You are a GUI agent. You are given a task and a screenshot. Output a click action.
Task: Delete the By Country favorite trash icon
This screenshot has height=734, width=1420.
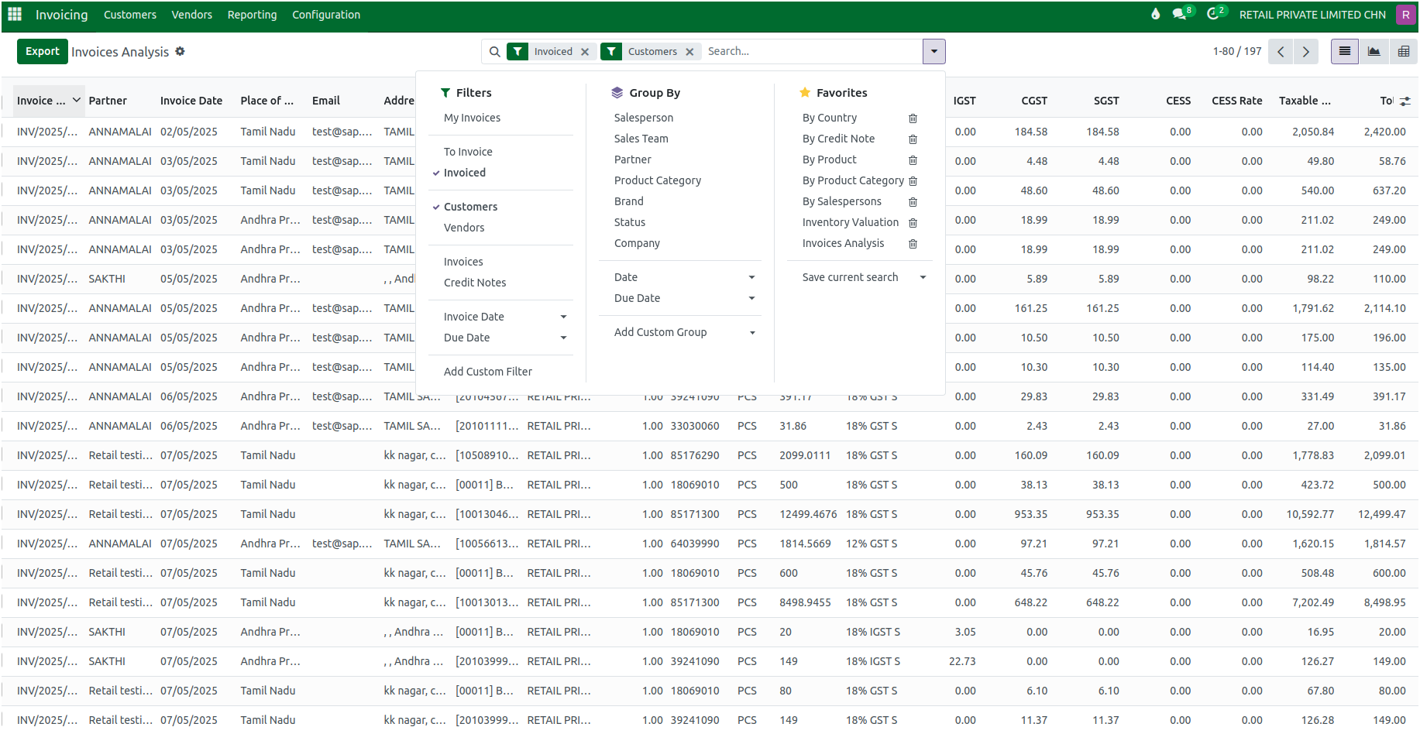(x=913, y=118)
